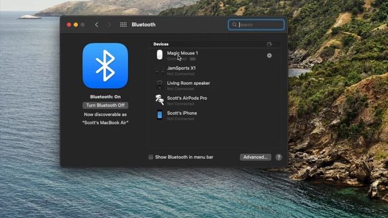Click the JamSports X1 earbuds icon
This screenshot has height=218, width=388.
coord(159,71)
